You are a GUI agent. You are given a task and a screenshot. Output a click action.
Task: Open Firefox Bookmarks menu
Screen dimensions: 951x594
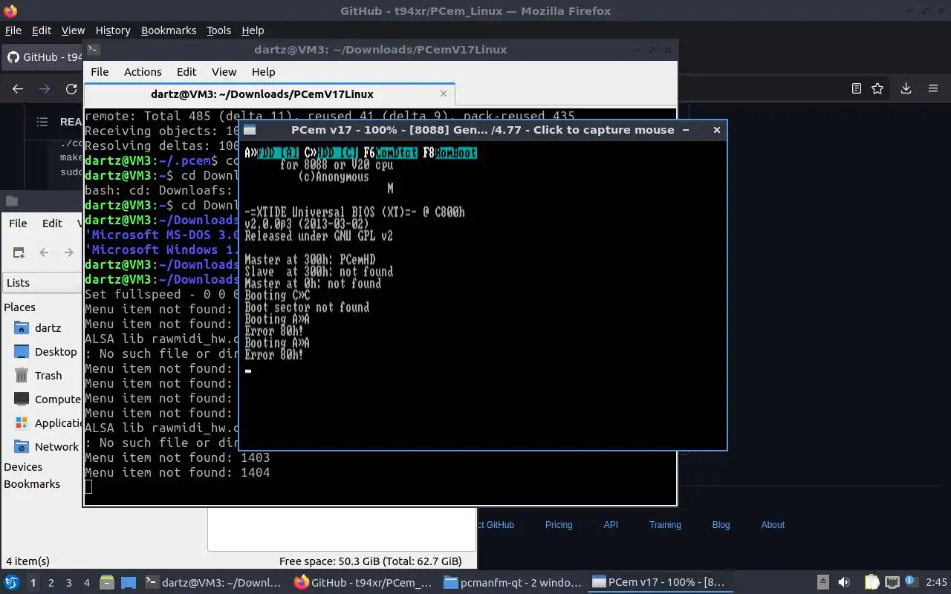pos(169,30)
